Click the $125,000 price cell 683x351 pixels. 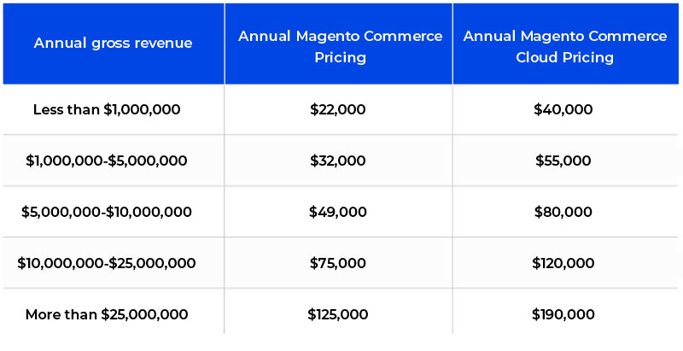coord(338,314)
